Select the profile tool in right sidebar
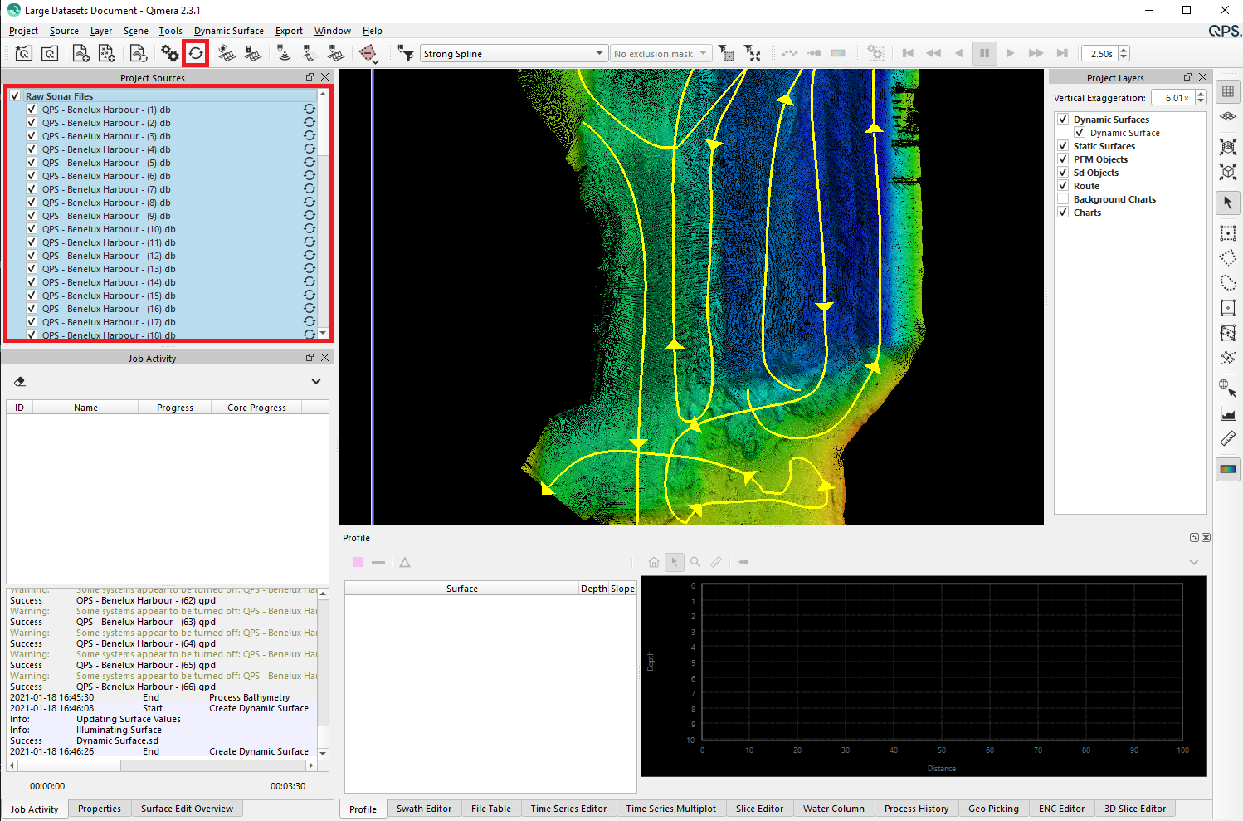The image size is (1243, 821). coord(1228,414)
